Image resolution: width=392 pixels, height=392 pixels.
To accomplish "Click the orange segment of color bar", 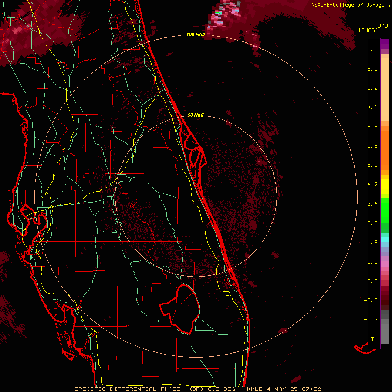I will tap(385, 150).
